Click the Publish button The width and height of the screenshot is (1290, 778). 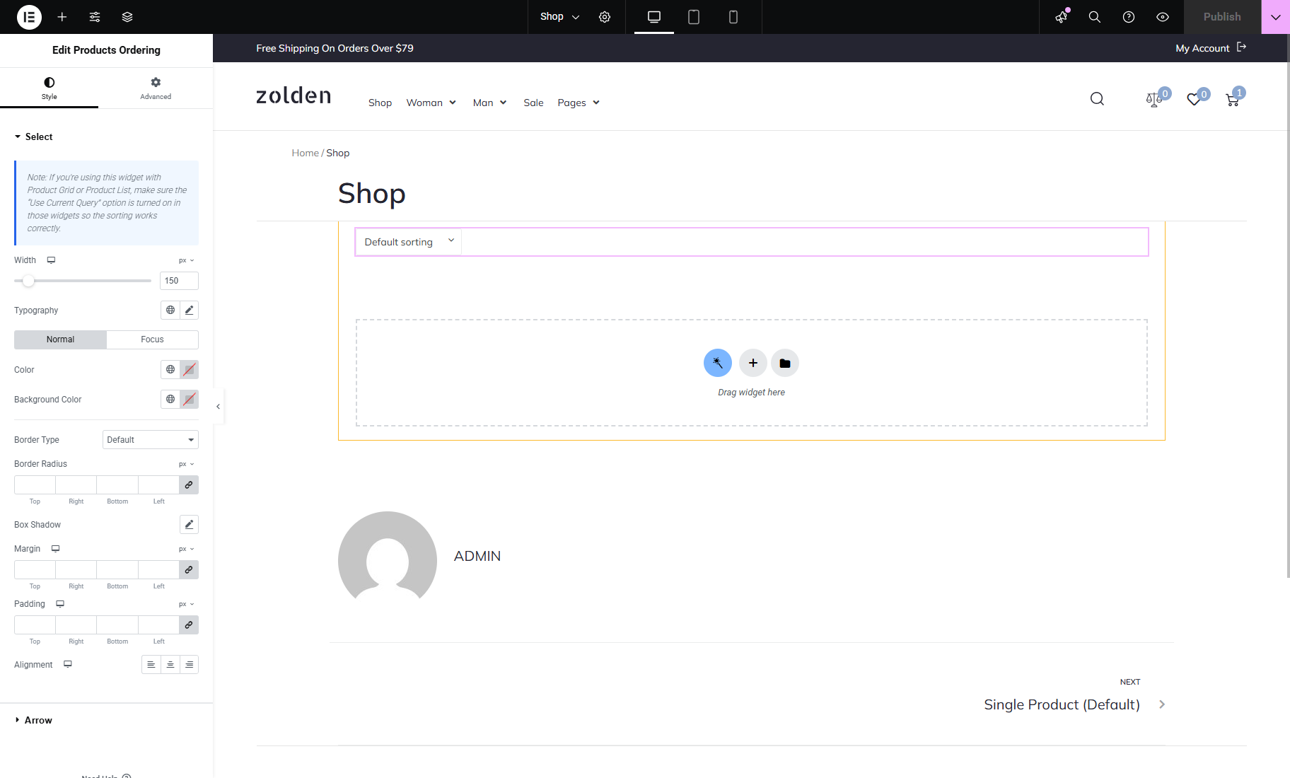click(1222, 17)
